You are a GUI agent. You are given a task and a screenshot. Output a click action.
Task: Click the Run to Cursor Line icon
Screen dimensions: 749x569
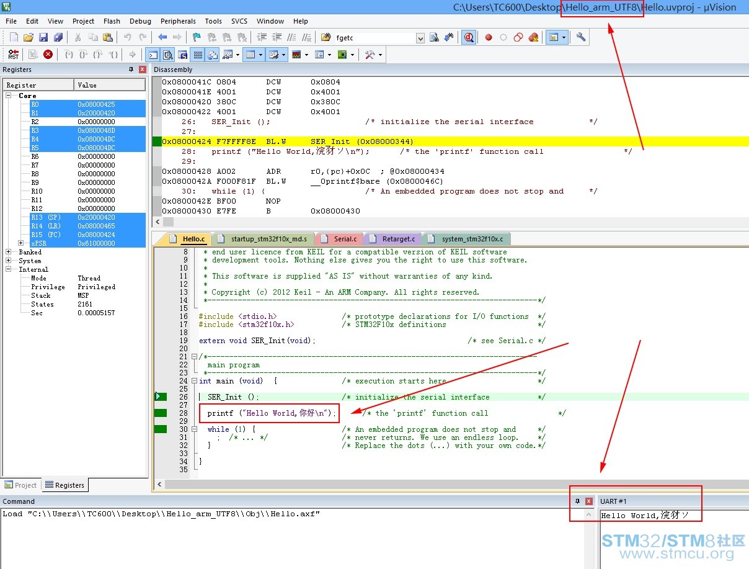pos(113,55)
